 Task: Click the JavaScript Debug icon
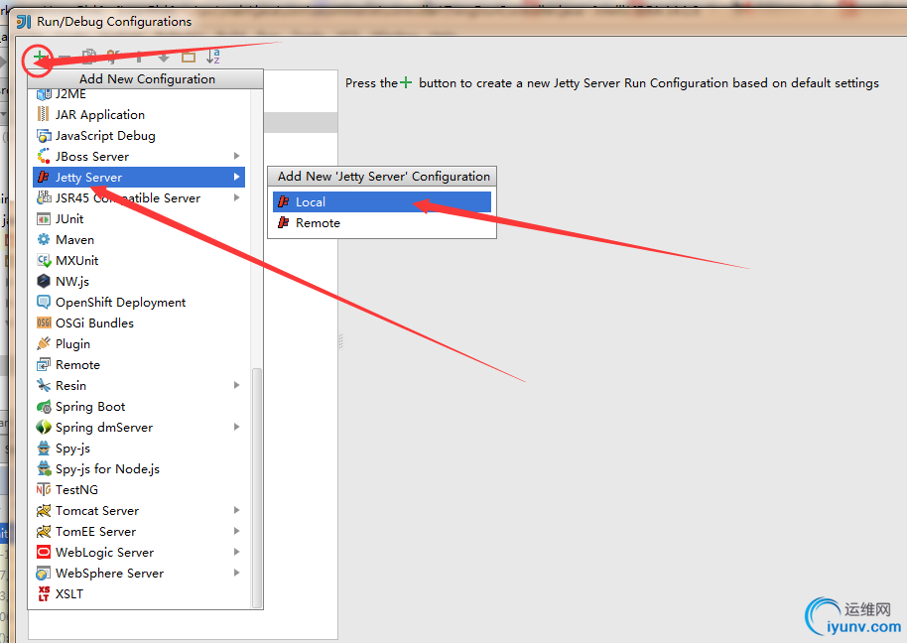click(x=44, y=135)
